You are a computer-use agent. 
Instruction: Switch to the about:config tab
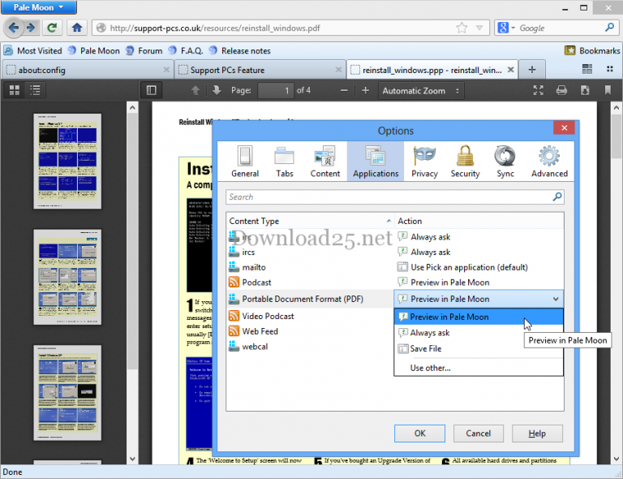88,70
